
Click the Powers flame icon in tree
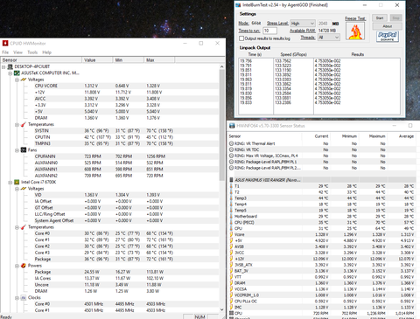click(x=24, y=266)
